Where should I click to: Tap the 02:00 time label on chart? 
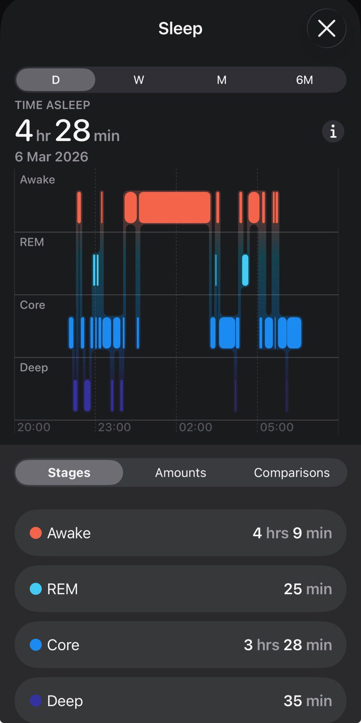tap(195, 427)
